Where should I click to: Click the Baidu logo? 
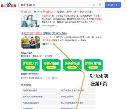point(9,5)
